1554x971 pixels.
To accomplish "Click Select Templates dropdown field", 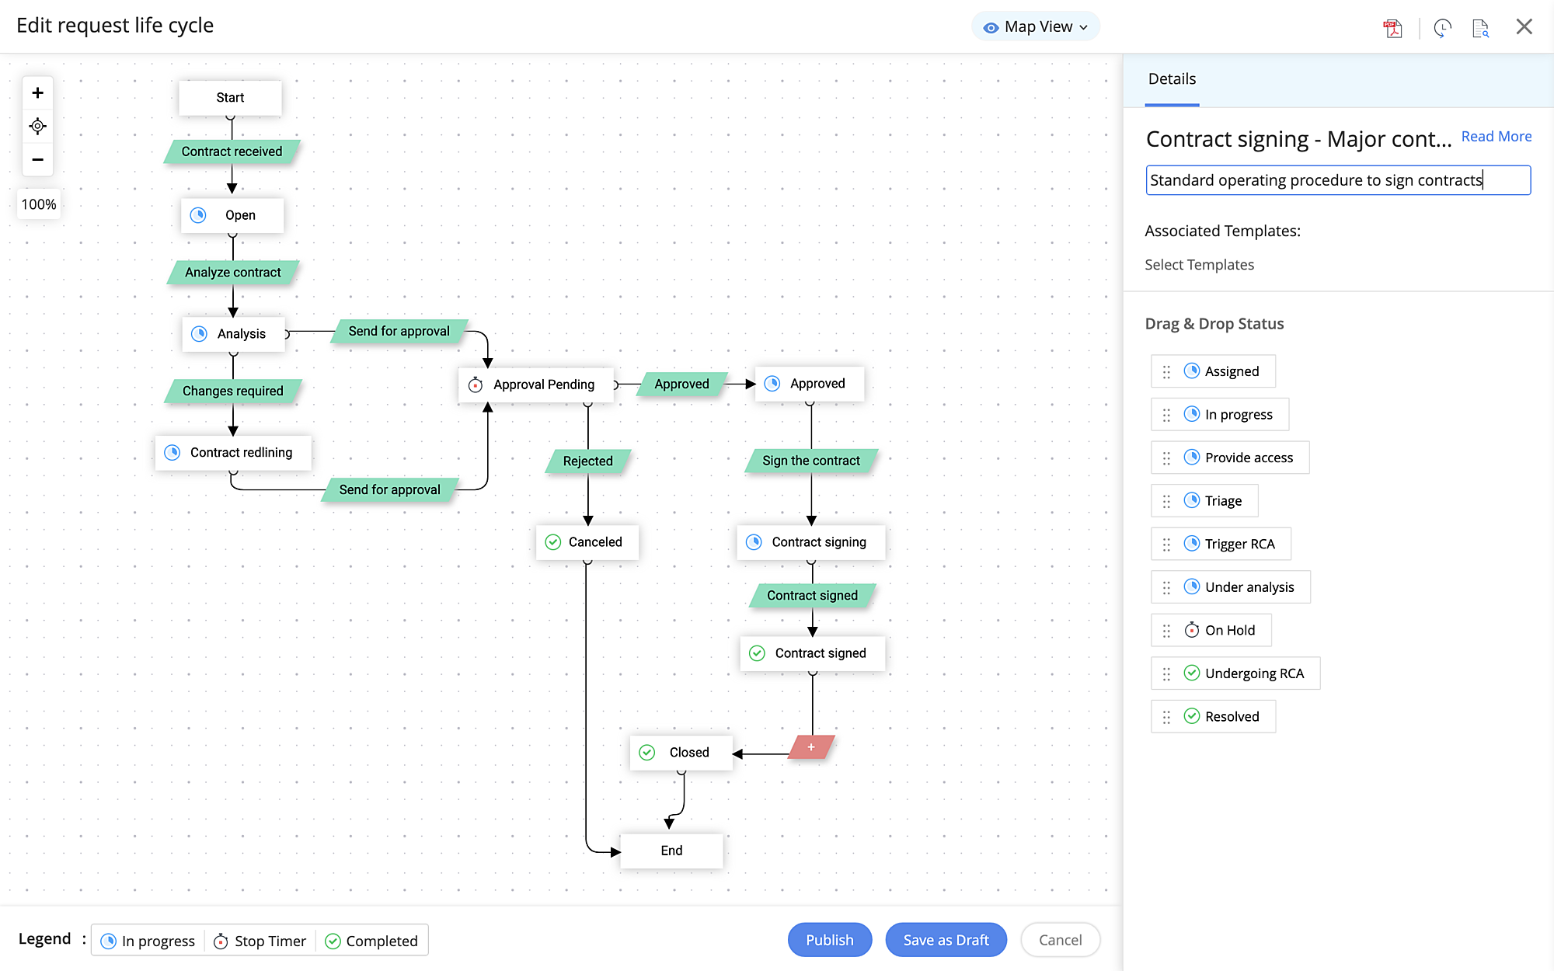I will point(1199,265).
